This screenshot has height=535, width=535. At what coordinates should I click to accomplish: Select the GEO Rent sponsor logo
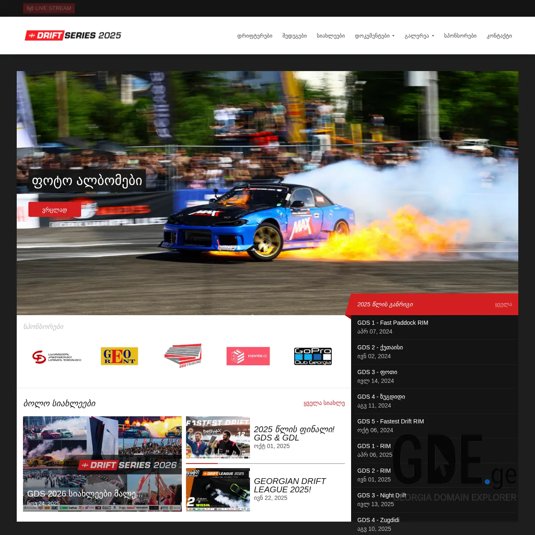click(x=119, y=356)
